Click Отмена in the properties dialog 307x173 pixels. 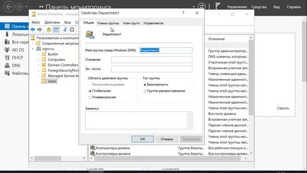[166, 139]
